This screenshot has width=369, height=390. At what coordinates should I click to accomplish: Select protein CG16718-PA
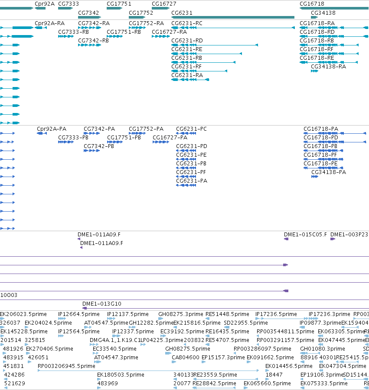coord(321,129)
